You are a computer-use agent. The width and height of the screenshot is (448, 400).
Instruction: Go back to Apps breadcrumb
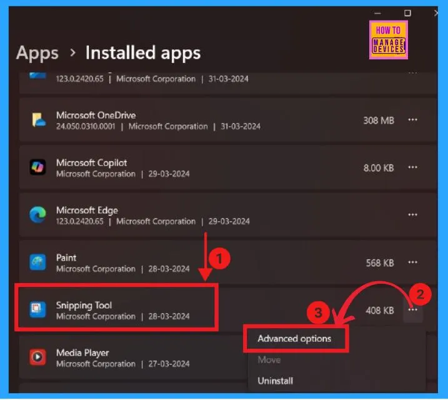click(37, 53)
